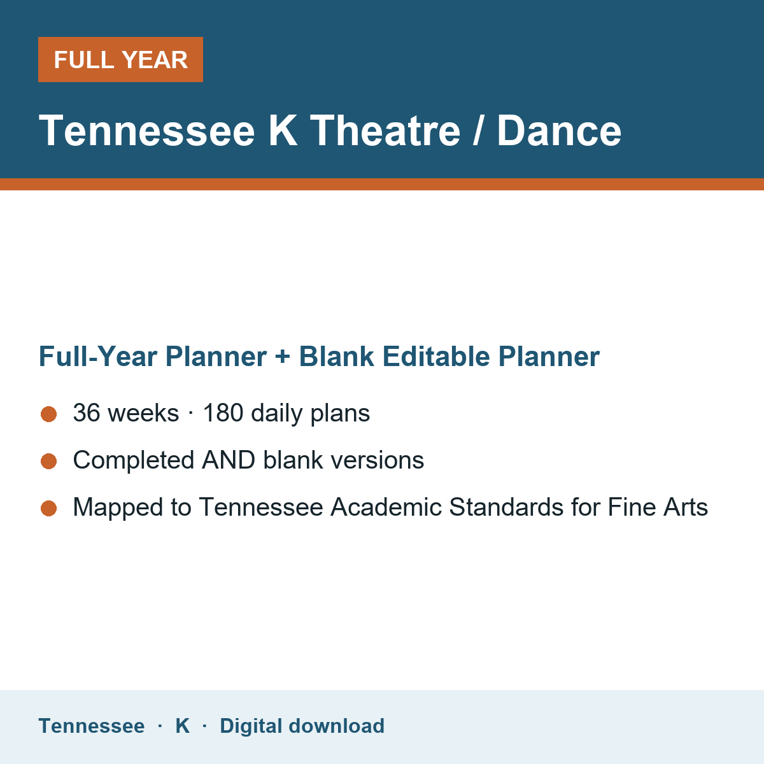The width and height of the screenshot is (764, 764).
Task: Click the Full-Year Planner + Blank Editable Planner heading
Action: [x=319, y=357]
